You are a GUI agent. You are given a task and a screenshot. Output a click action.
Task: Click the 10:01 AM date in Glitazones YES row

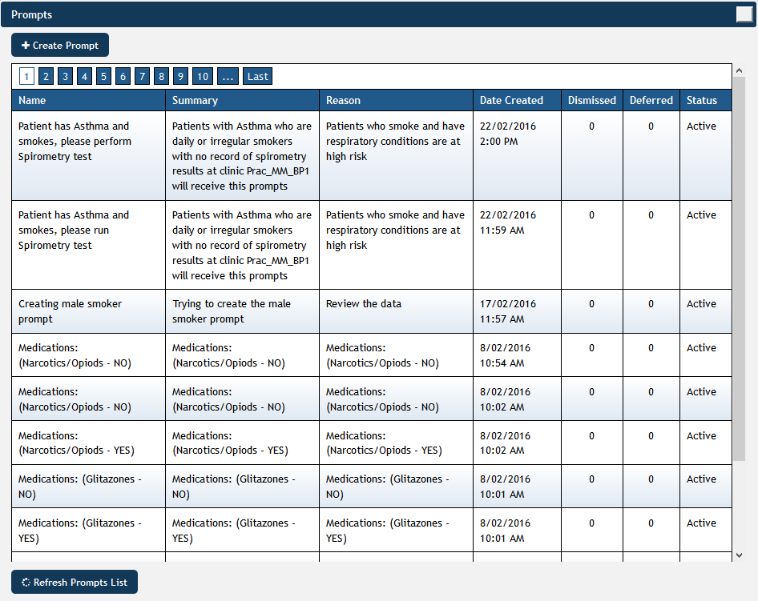(518, 530)
